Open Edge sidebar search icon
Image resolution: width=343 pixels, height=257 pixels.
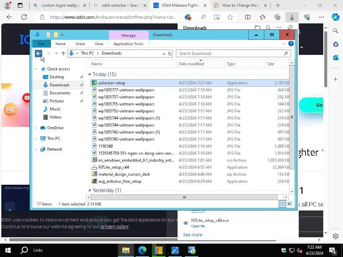click(x=336, y=30)
